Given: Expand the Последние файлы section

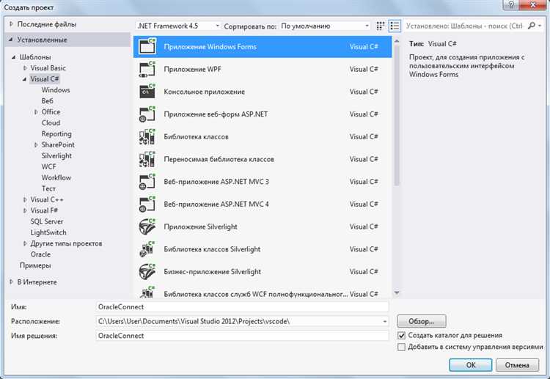Looking at the screenshot, I should (11, 24).
